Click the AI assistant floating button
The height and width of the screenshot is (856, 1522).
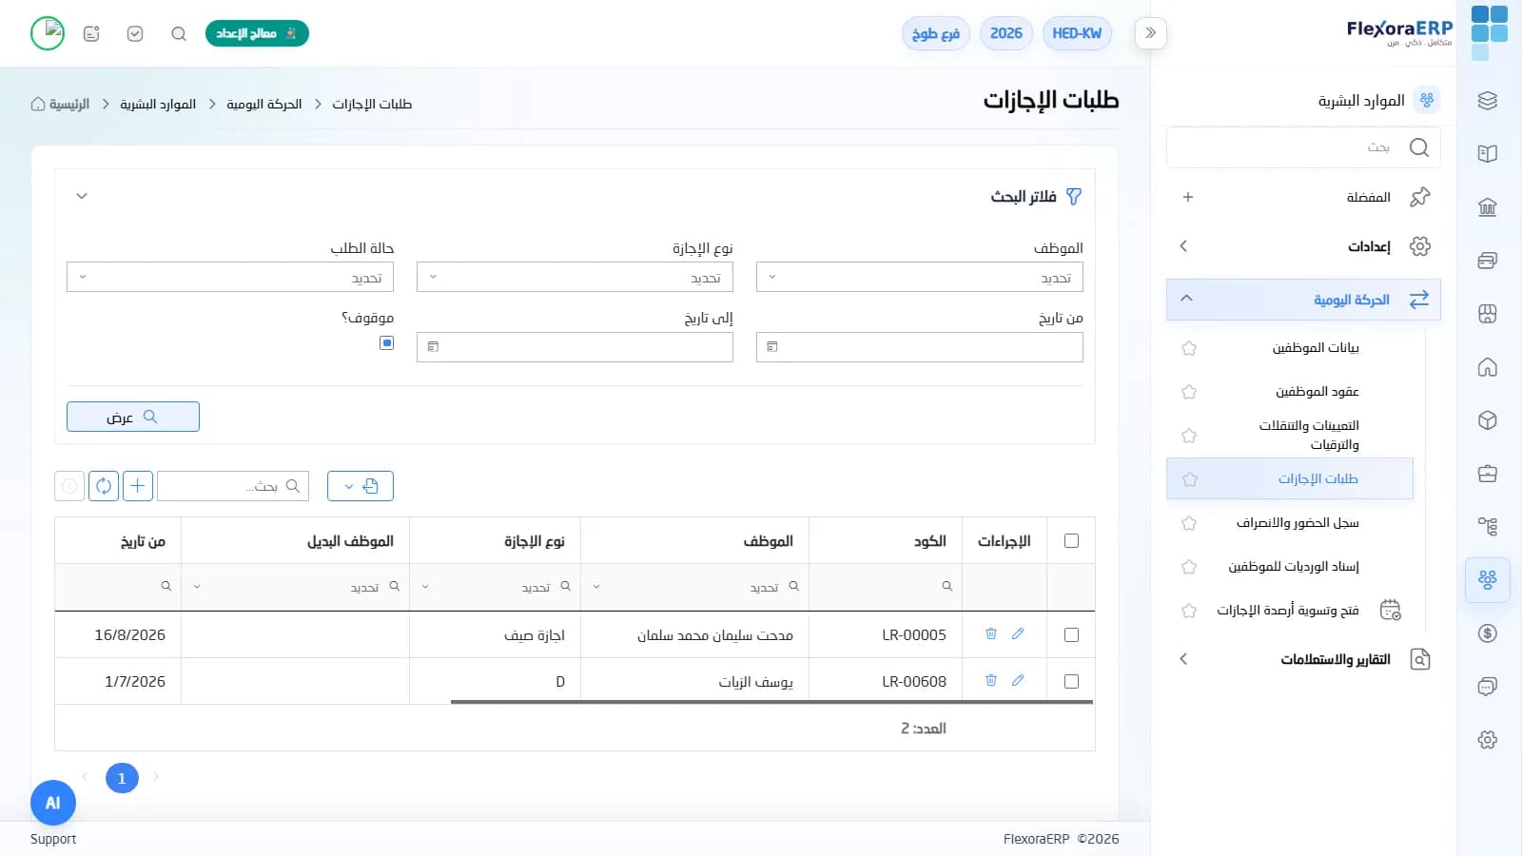click(x=53, y=803)
